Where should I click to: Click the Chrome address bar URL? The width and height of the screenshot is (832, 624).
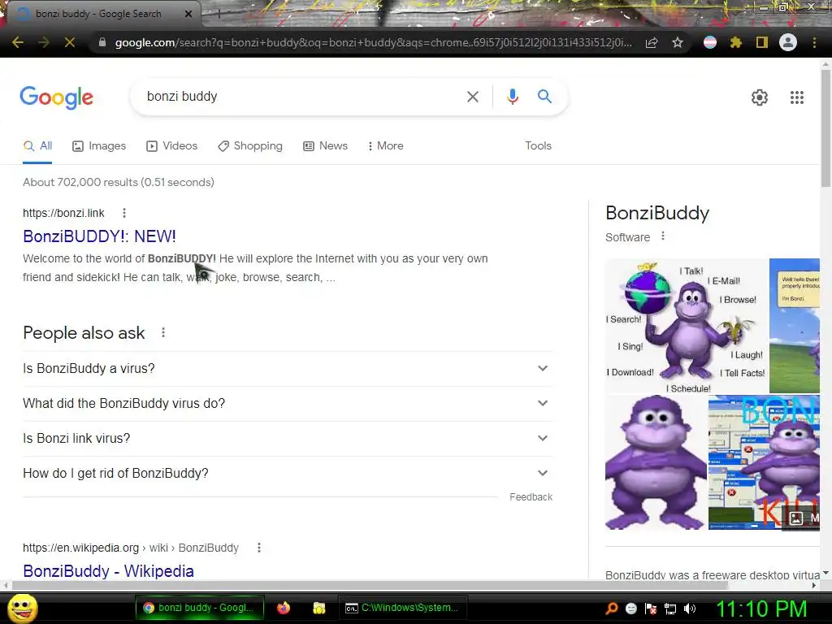point(373,42)
